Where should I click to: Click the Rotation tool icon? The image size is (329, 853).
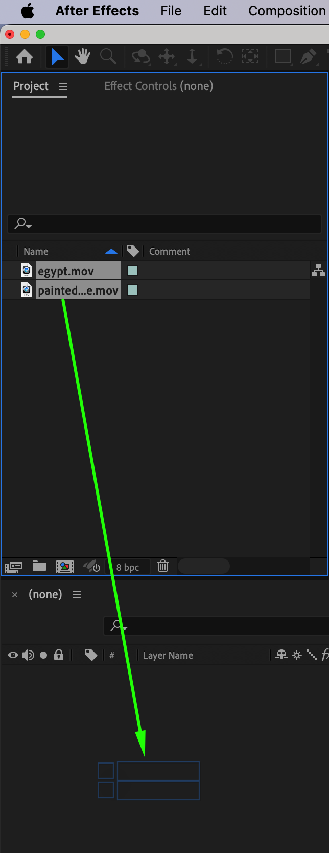[x=224, y=57]
